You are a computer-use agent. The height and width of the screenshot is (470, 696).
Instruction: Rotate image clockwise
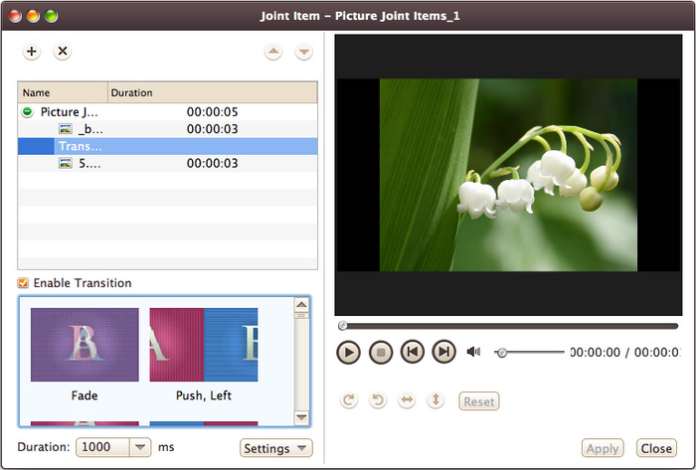click(348, 400)
